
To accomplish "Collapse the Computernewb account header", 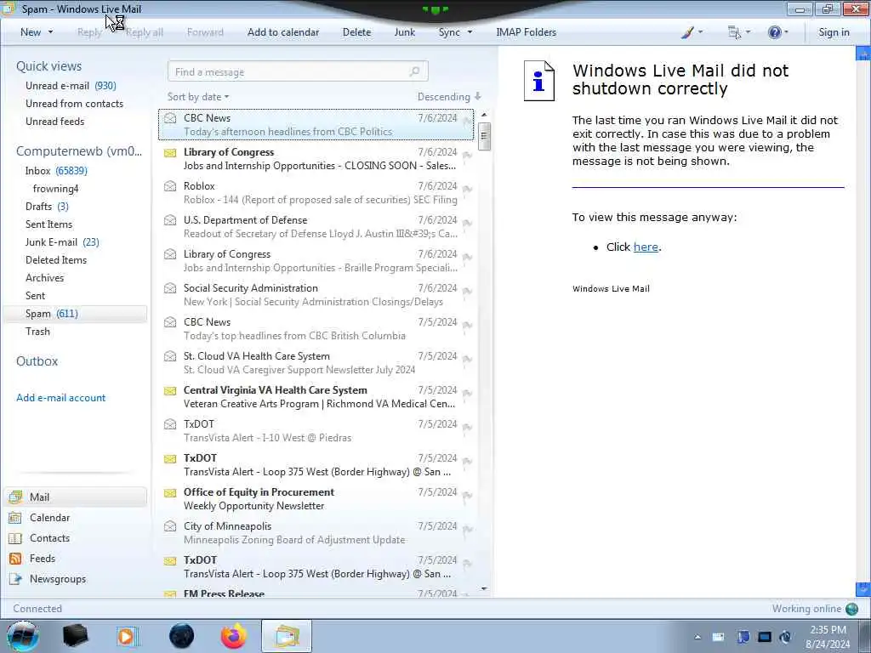I will tap(79, 151).
